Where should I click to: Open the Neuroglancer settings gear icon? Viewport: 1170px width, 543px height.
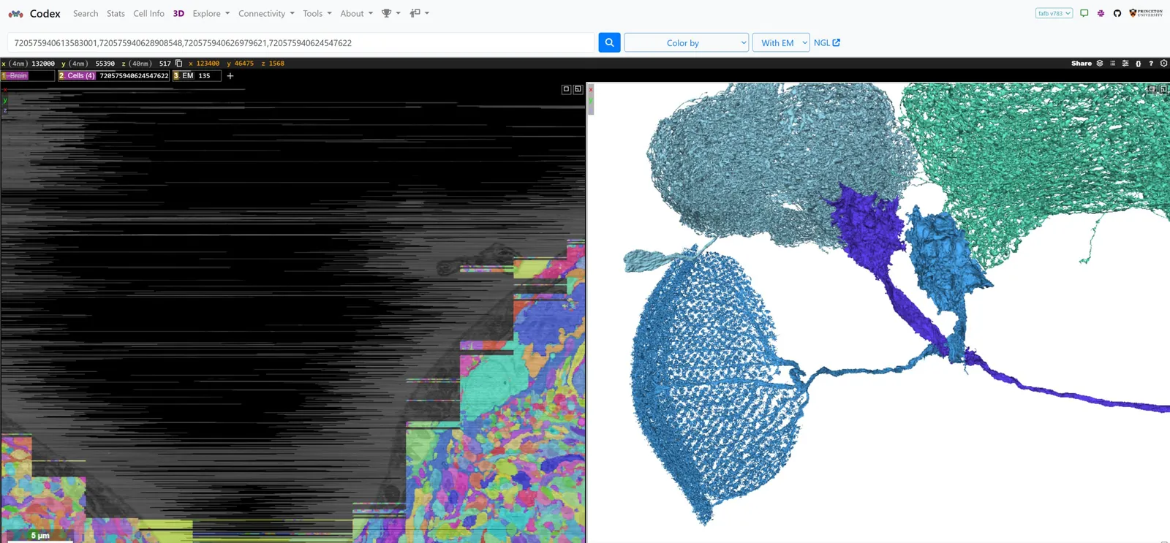tap(1163, 64)
